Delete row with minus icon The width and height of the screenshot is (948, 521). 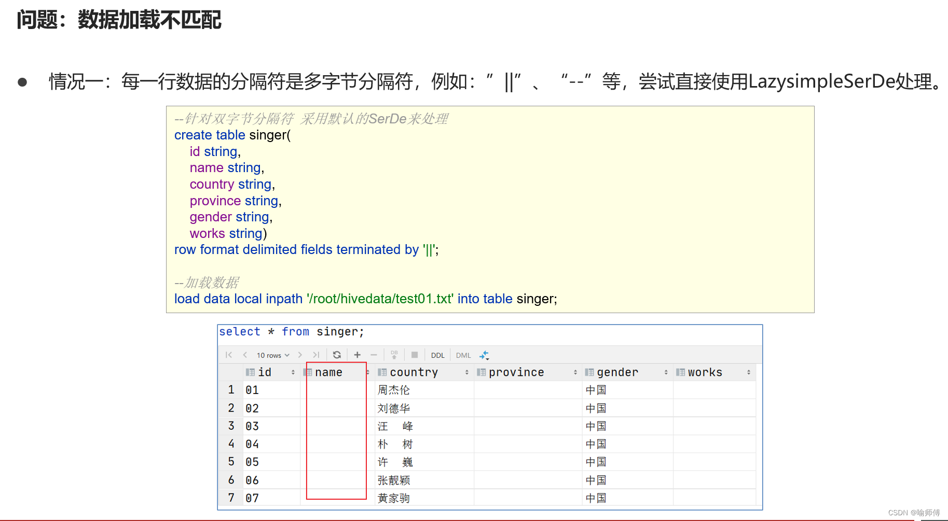[x=374, y=355]
